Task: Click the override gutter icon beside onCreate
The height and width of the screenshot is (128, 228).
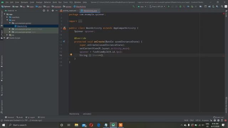Action: click(64, 42)
